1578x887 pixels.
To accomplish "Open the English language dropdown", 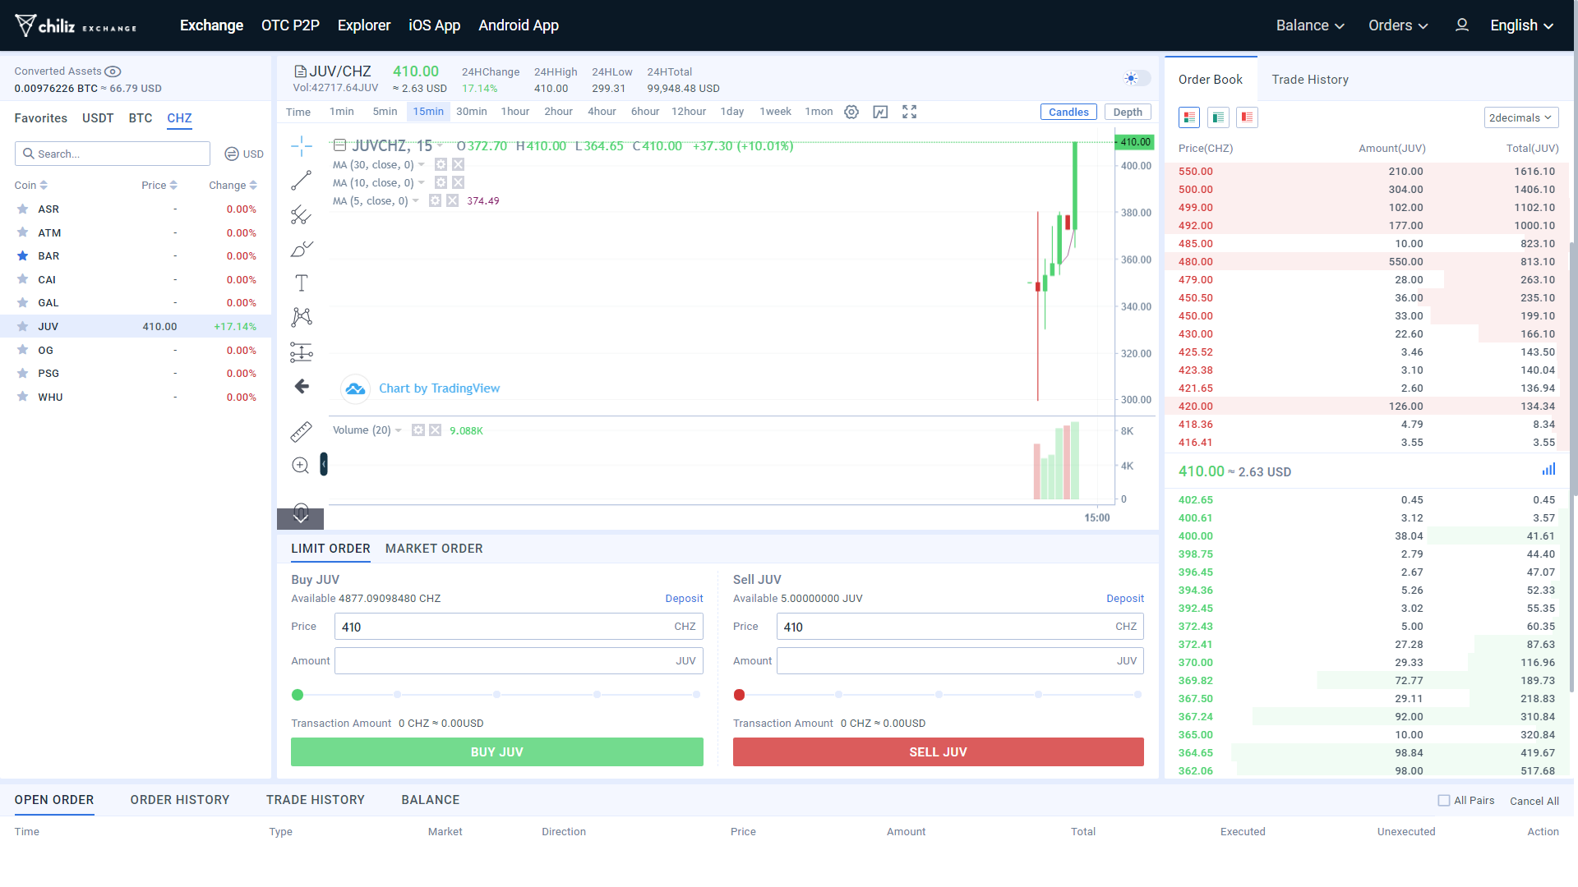I will coord(1522,25).
